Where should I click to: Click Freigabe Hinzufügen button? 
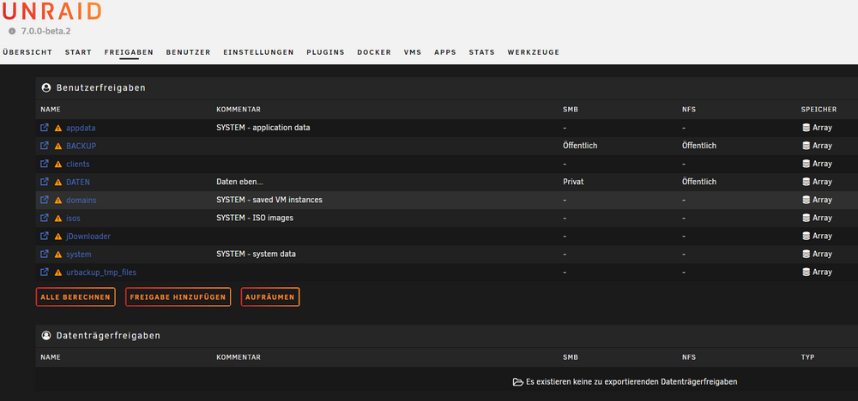coord(178,297)
